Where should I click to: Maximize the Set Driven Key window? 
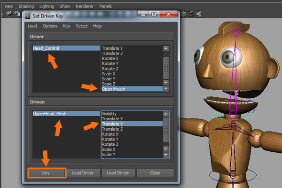[x=154, y=15]
